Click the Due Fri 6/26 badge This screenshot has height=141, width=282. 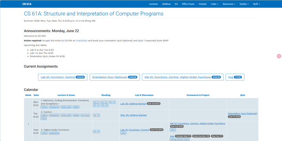[x=234, y=117]
